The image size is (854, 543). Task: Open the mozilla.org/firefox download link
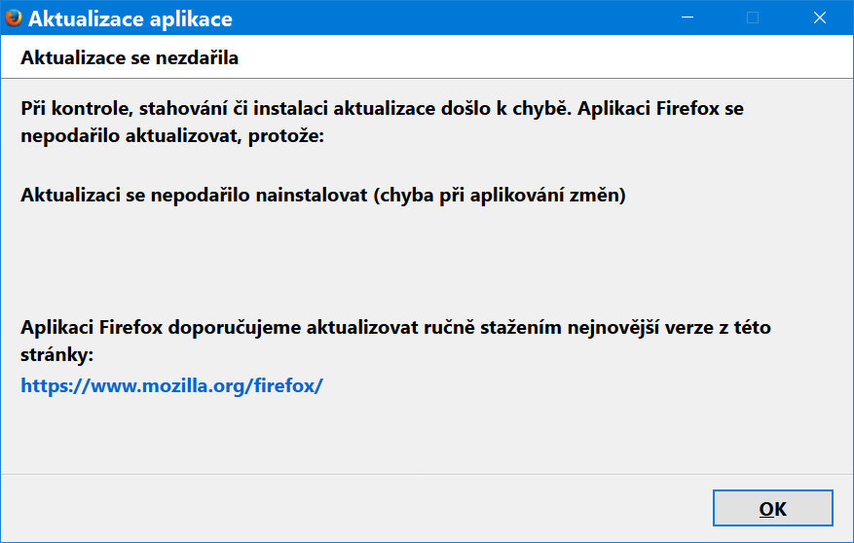click(171, 385)
